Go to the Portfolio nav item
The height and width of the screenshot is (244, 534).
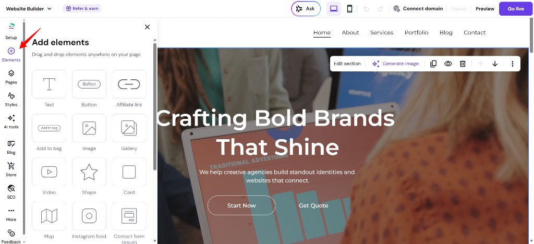(x=417, y=33)
